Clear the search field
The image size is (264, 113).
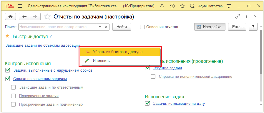(106, 27)
